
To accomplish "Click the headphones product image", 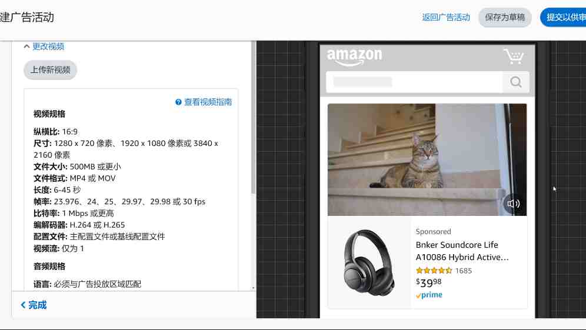I will [x=369, y=262].
